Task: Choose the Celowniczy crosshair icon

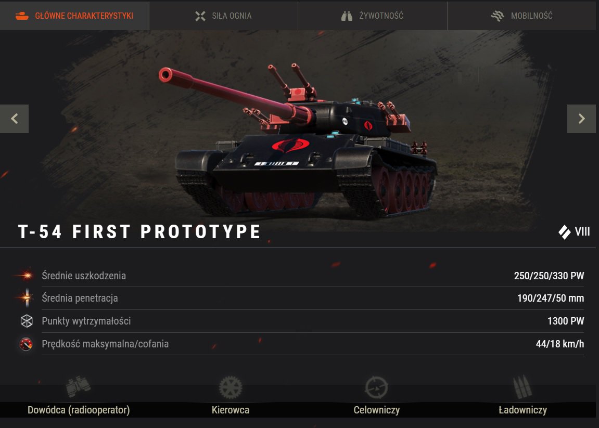Action: point(377,387)
